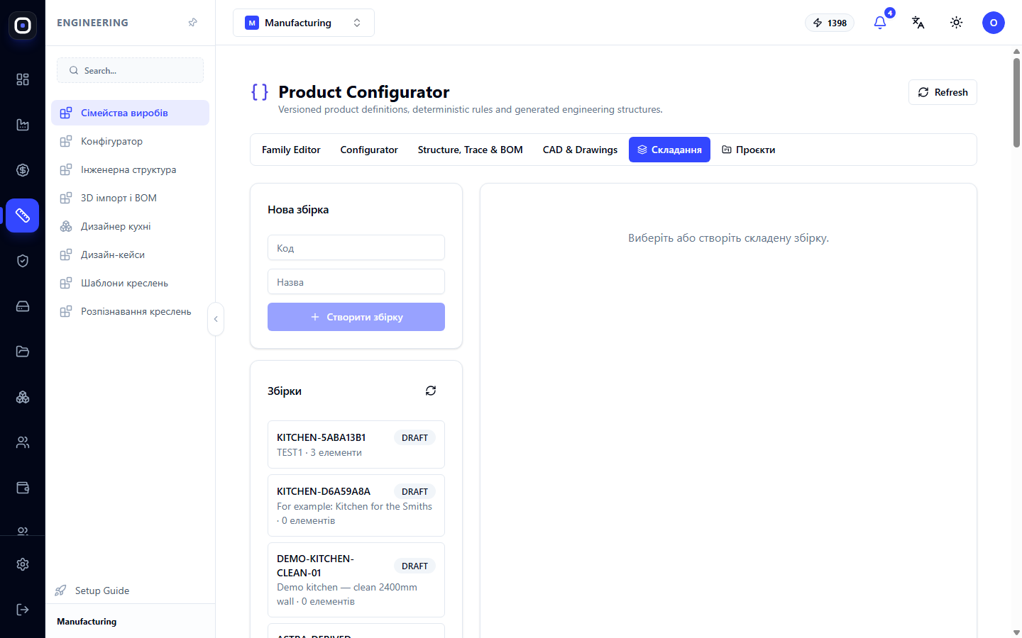Open the Проєкти tab
Viewport: 1022px width, 638px height.
click(x=749, y=150)
